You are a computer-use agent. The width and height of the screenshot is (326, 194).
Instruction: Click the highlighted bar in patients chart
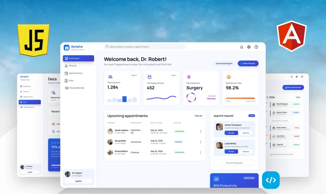tap(124, 99)
